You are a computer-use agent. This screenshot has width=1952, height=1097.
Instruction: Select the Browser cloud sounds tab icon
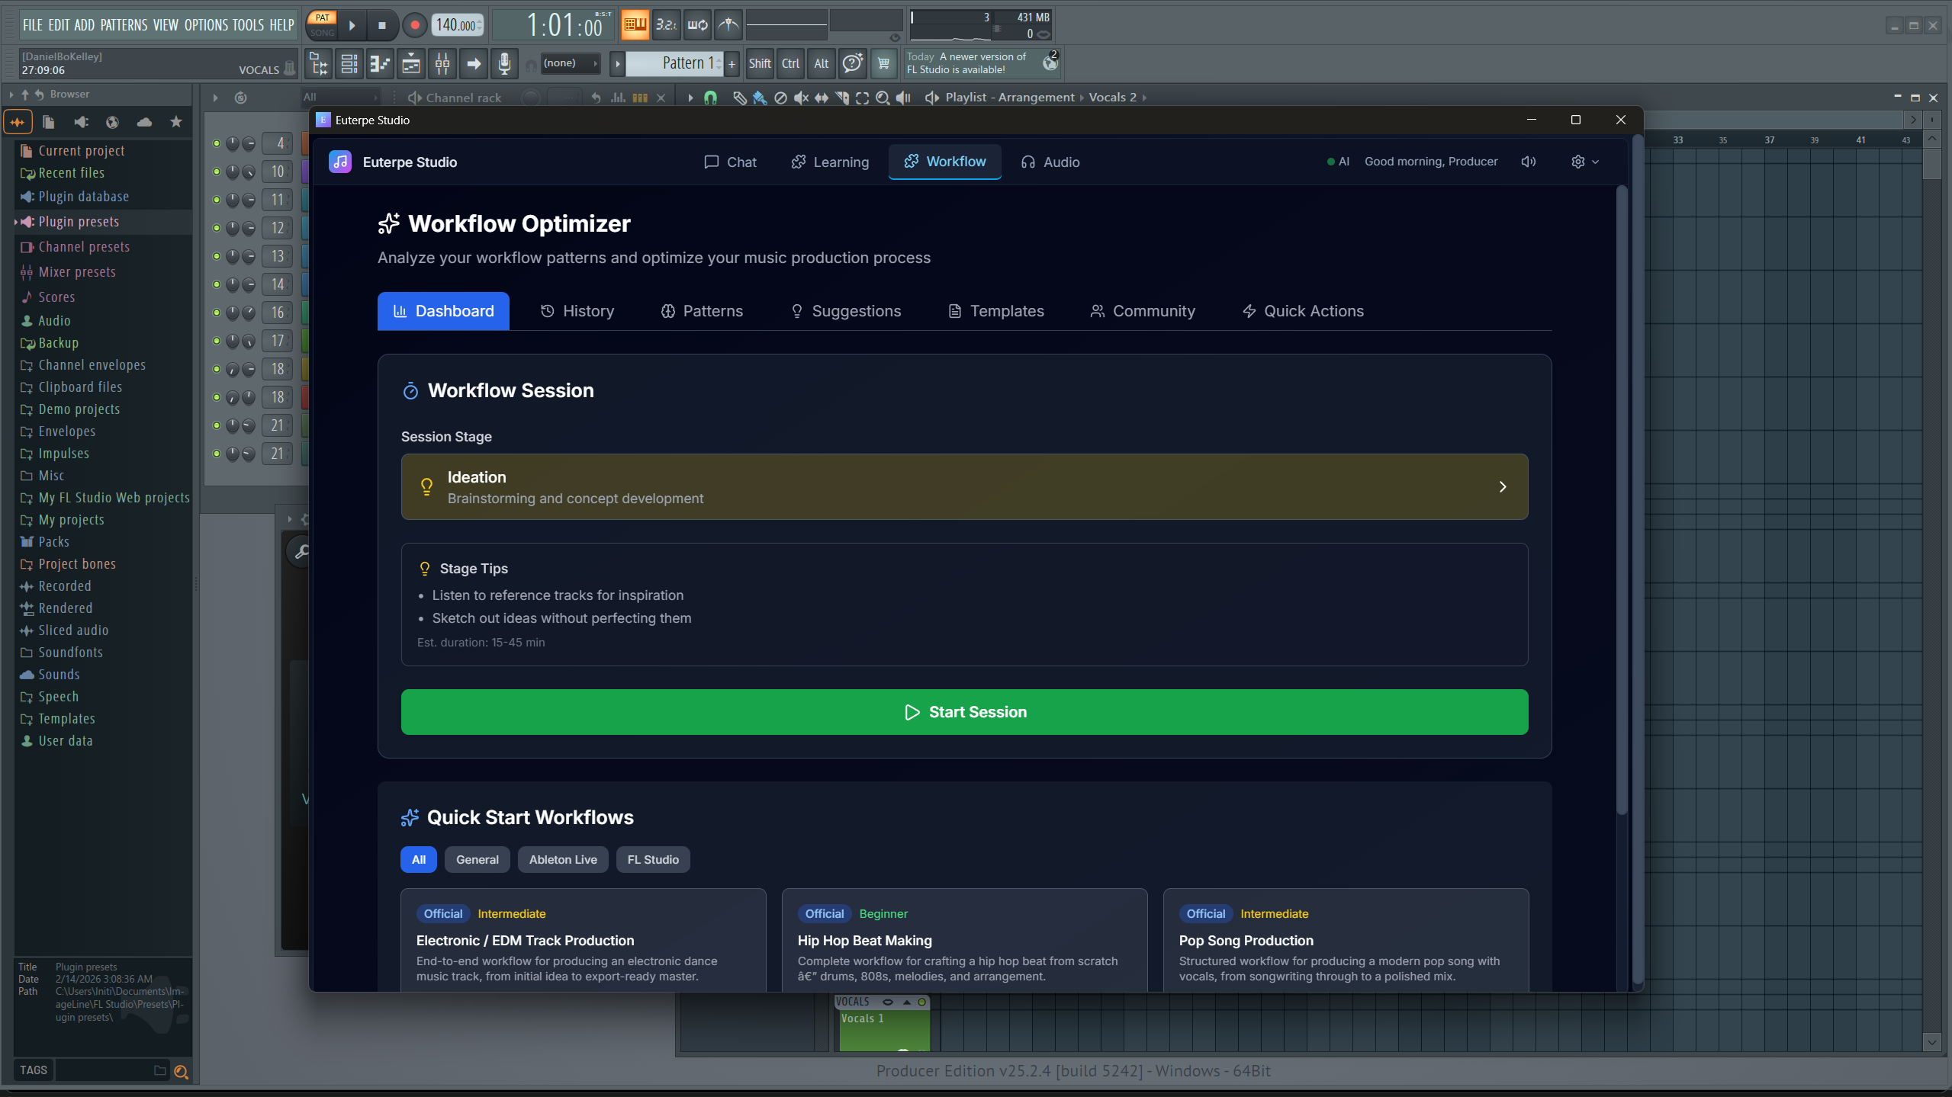pyautogui.click(x=144, y=122)
